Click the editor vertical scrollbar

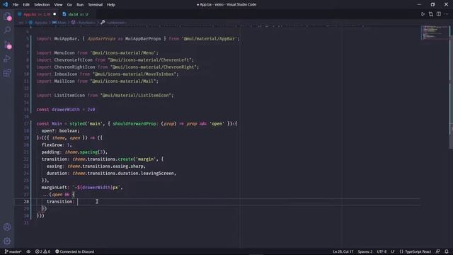[451, 86]
